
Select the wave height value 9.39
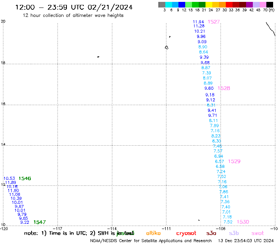tap(204, 57)
